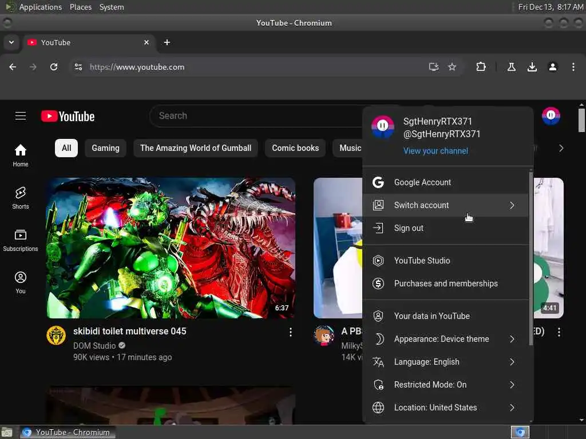This screenshot has width=586, height=439.
Task: Click the show desktop icon in taskbar
Action: (x=7, y=432)
